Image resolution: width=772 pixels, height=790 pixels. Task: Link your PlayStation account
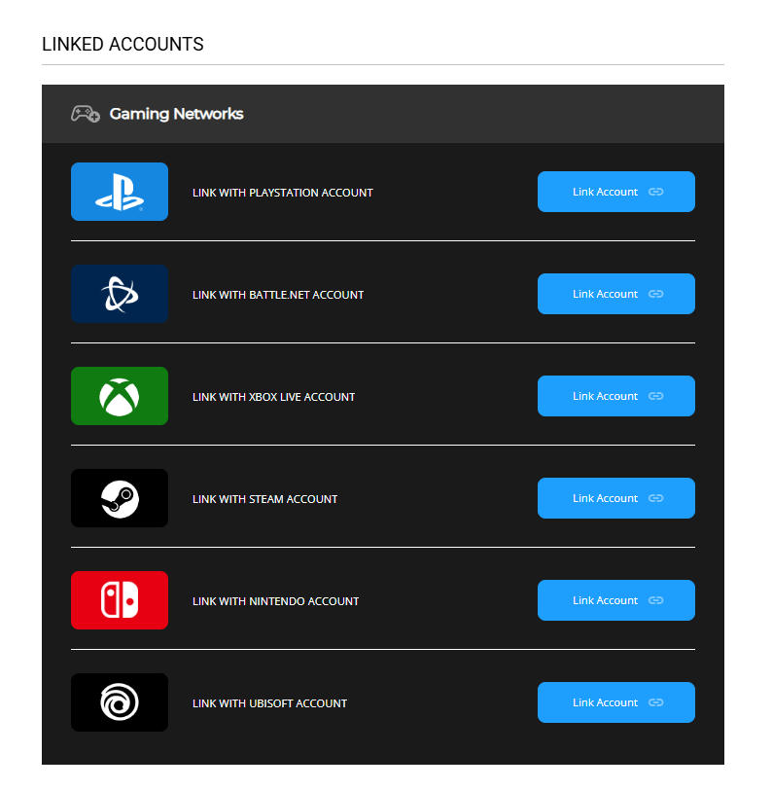tap(615, 192)
